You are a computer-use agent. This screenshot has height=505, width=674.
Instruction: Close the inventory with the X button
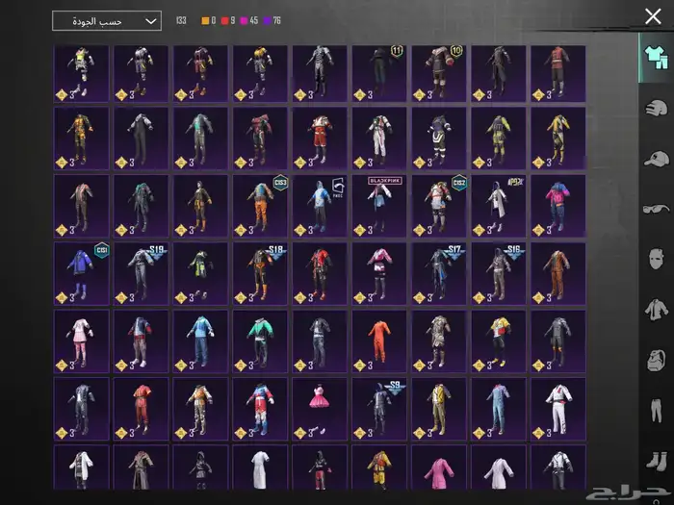(653, 16)
